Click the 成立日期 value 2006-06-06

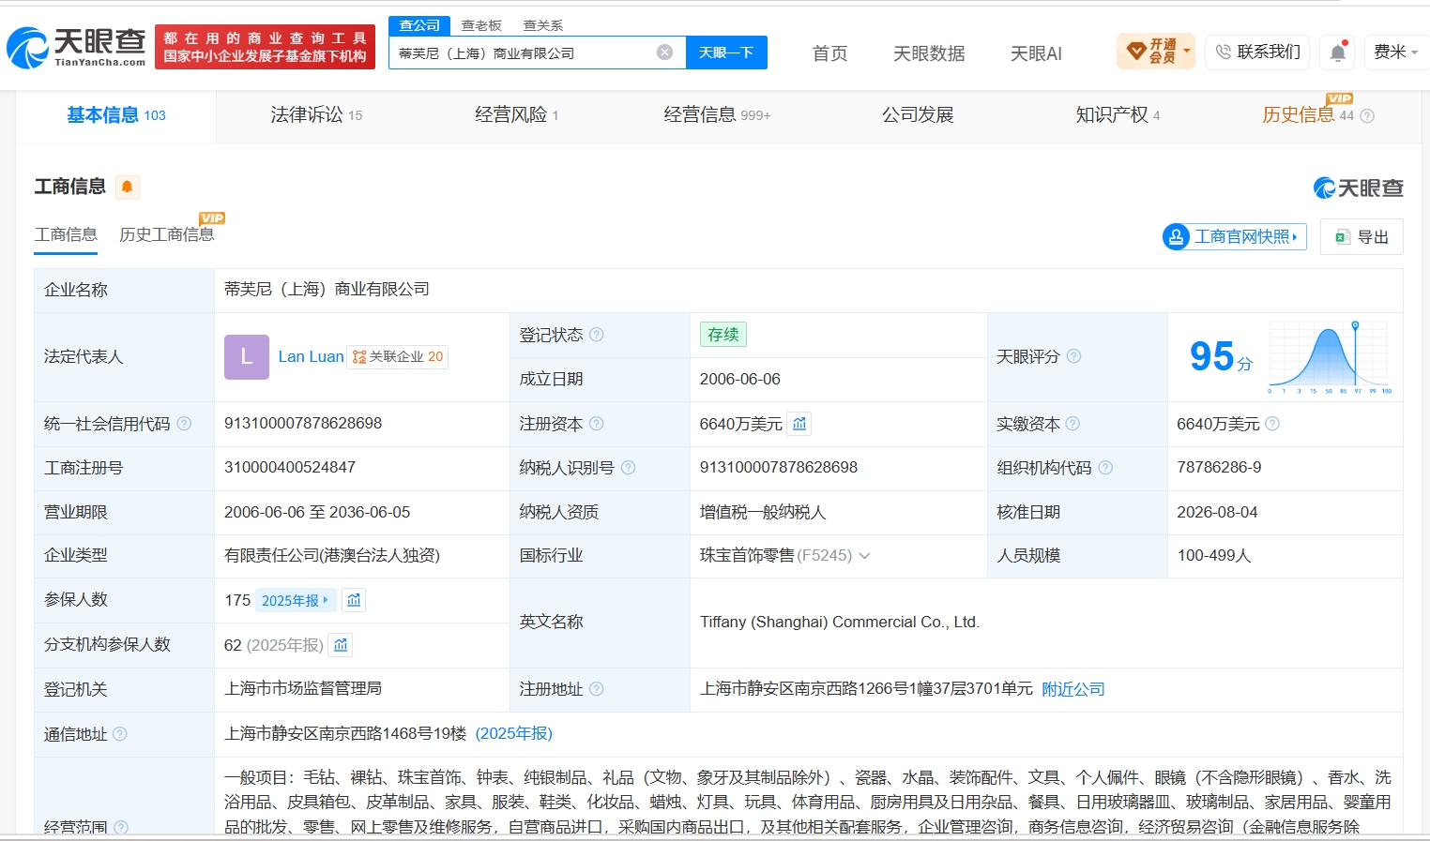[740, 379]
